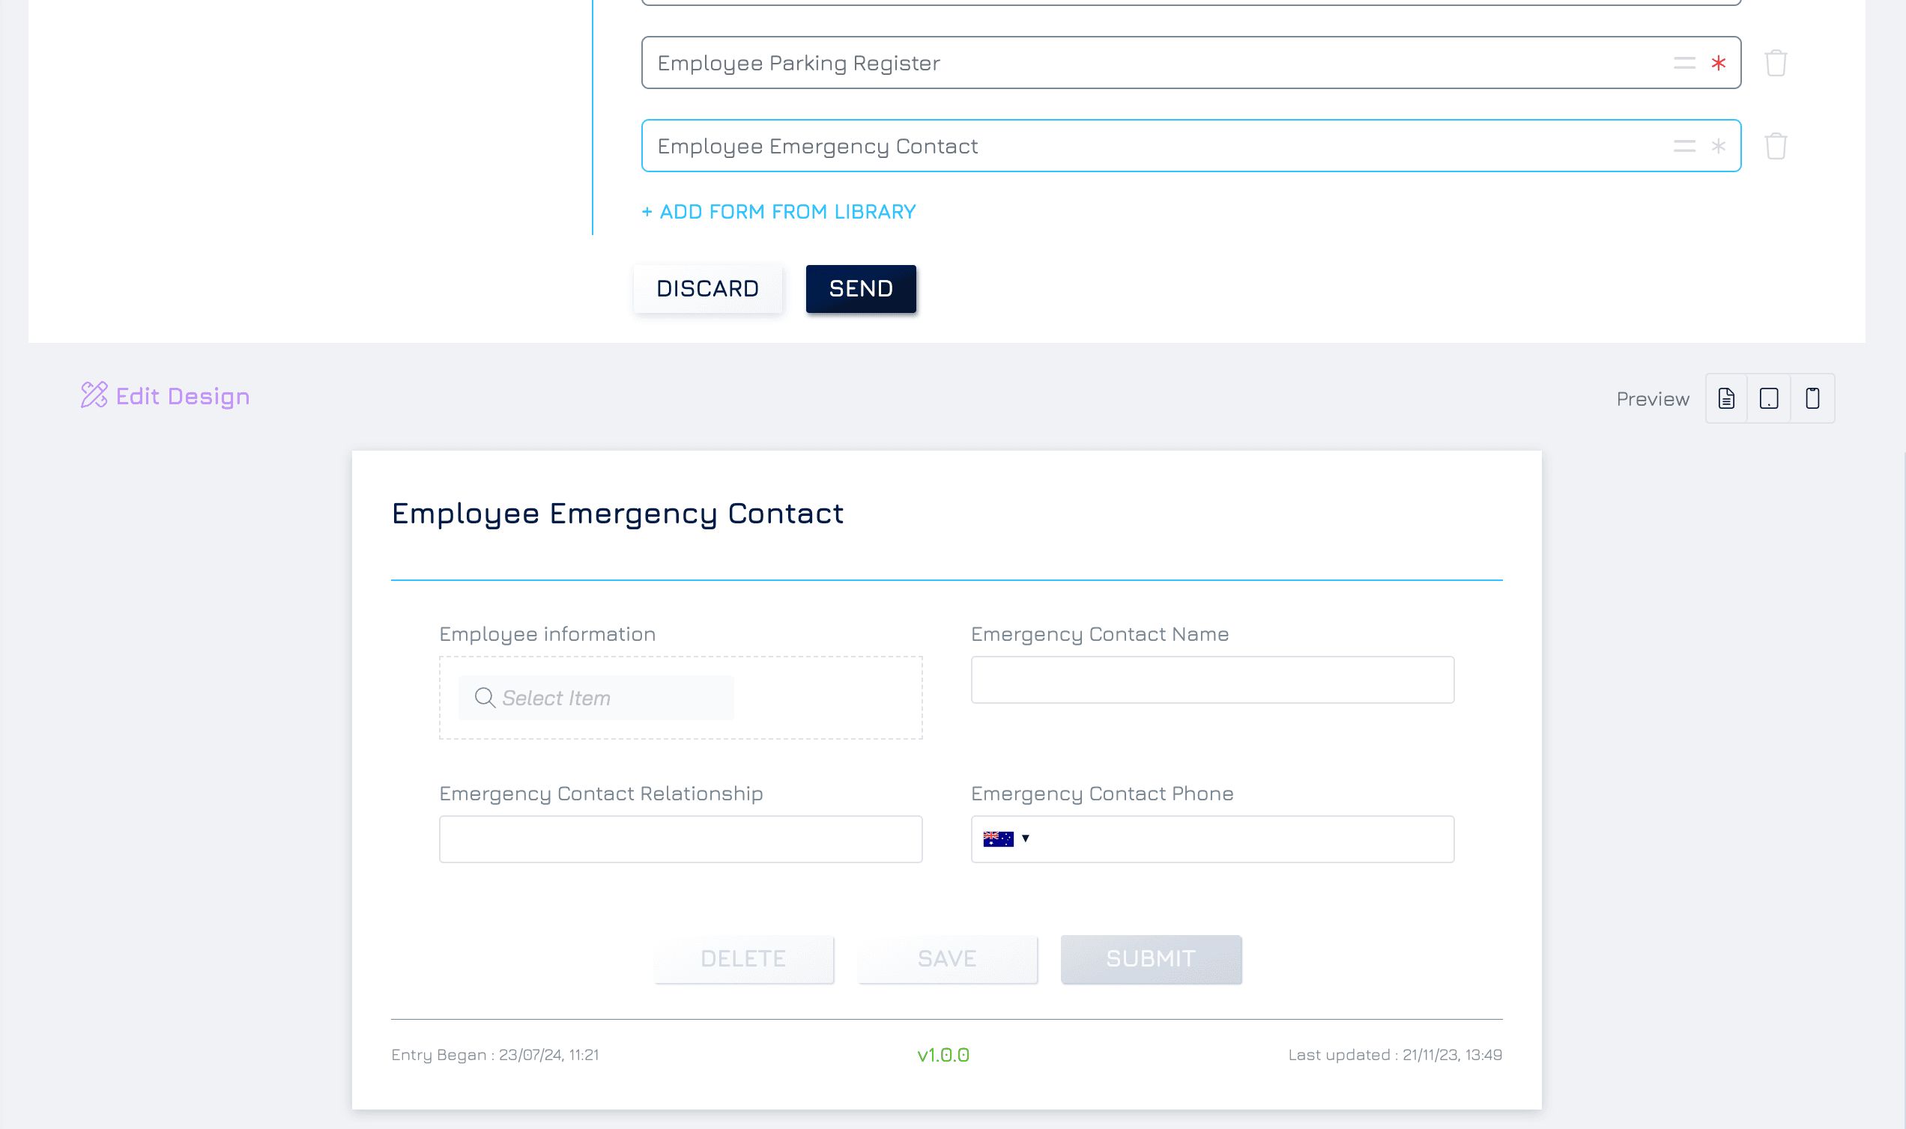Switch to mobile phone preview mode
The width and height of the screenshot is (1906, 1129).
coord(1812,398)
